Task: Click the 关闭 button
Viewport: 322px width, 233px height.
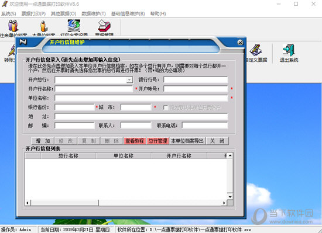Action: tap(217, 141)
